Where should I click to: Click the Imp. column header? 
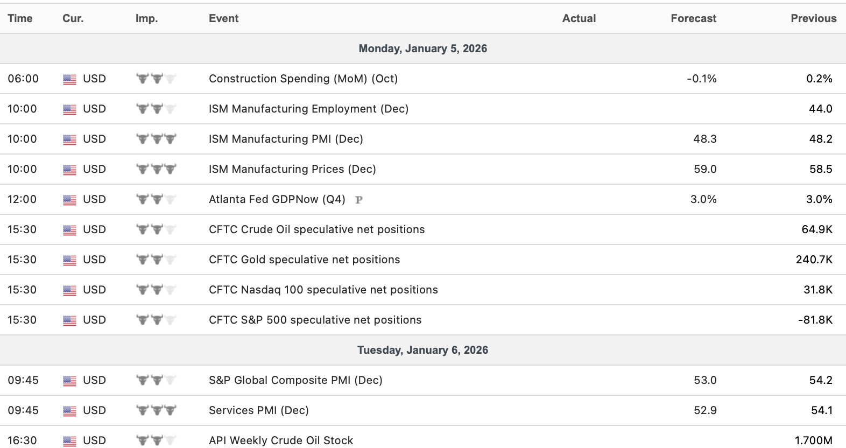(146, 18)
